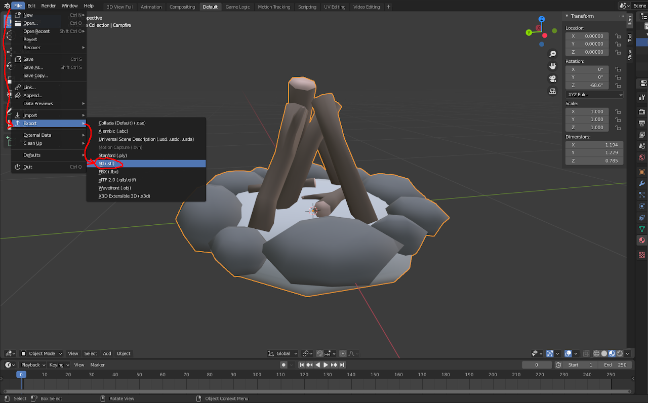This screenshot has width=648, height=403.
Task: Choose Stl (.stl) from Export submenu
Action: (x=107, y=164)
